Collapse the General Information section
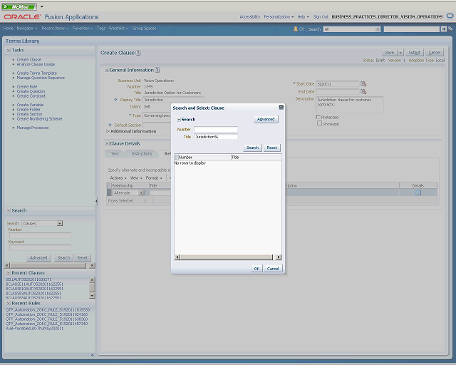Viewport: 456px width, 365px height. 107,70
